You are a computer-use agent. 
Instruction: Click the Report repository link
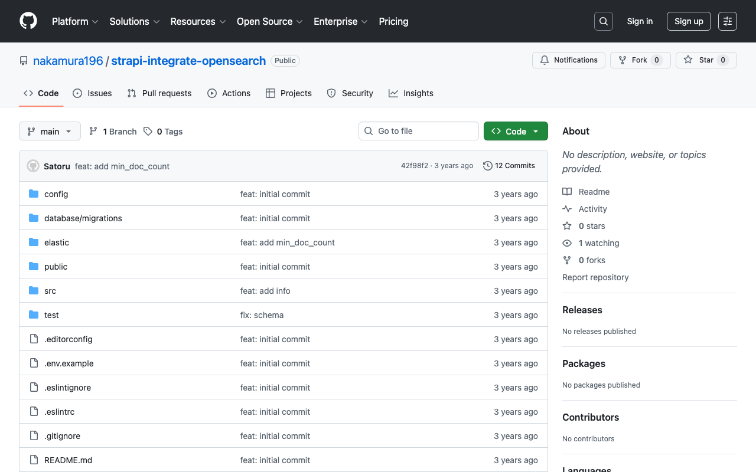pos(595,277)
